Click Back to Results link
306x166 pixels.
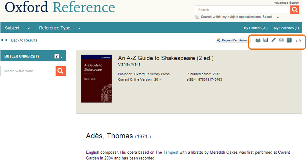[x=24, y=40]
